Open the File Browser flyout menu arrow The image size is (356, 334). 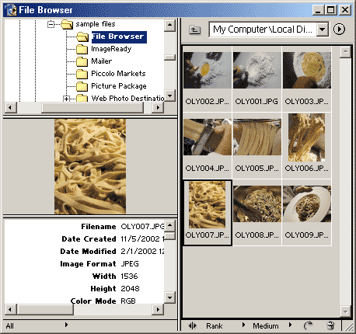pyautogui.click(x=339, y=29)
